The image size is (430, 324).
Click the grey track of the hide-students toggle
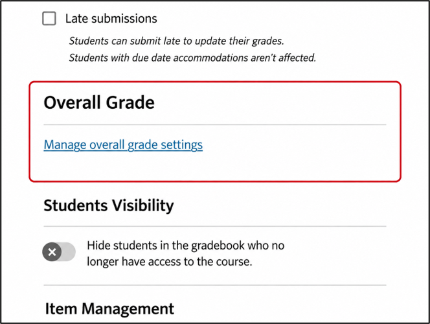(x=69, y=252)
